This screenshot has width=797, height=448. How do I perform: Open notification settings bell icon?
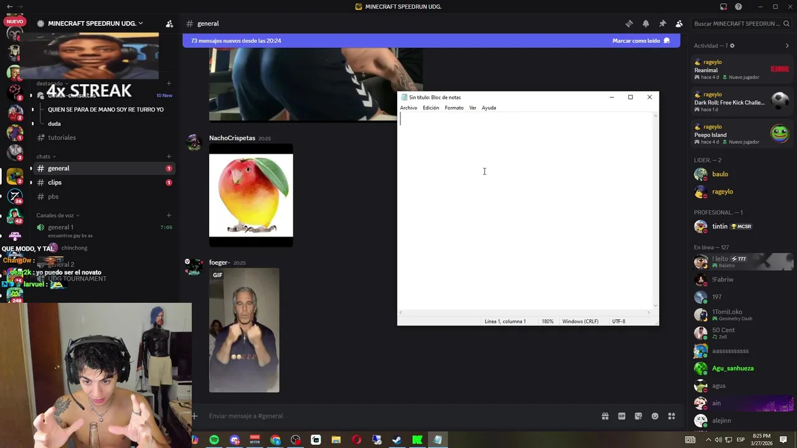click(646, 24)
